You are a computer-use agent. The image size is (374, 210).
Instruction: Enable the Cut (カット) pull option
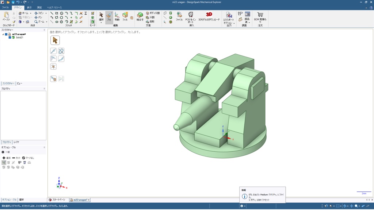pyautogui.click(x=16, y=158)
